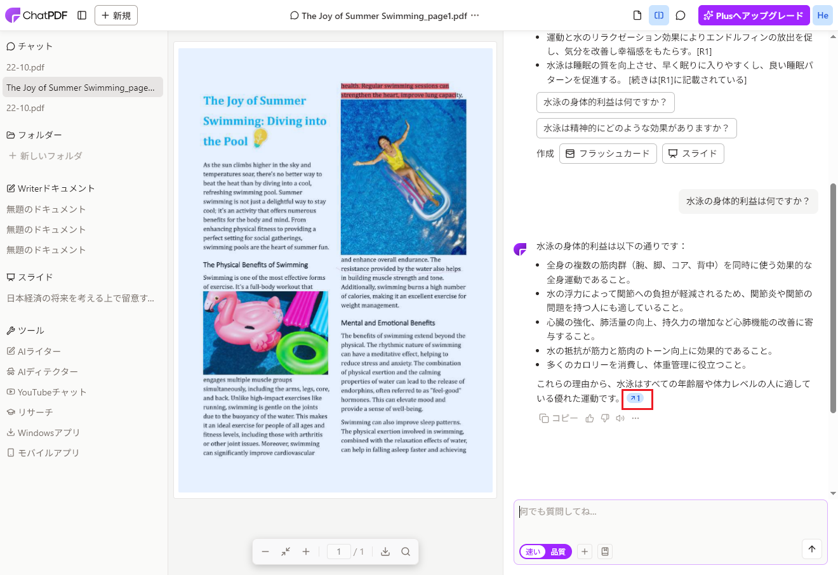The height and width of the screenshot is (575, 838).
Task: Open YouTubeチャット tool
Action: point(46,392)
